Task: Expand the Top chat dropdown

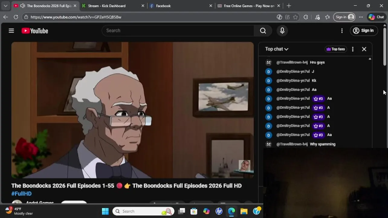Action: 276,49
